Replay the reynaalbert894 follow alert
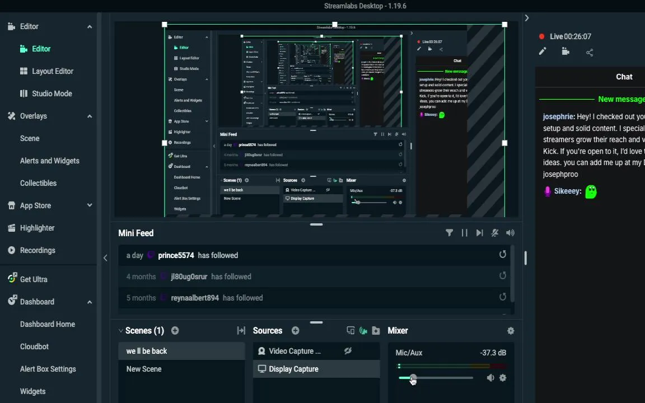Viewport: 645px width, 403px height. (x=503, y=297)
